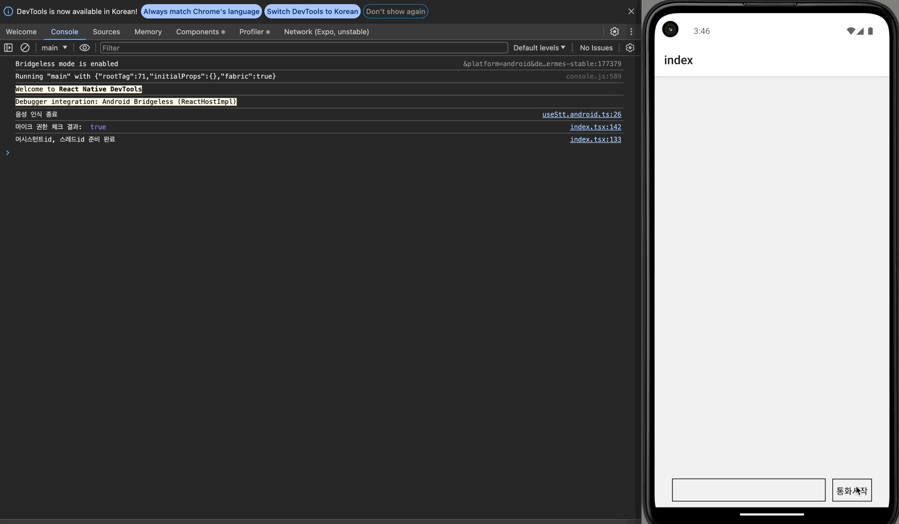Switch to the Memory tab
This screenshot has height=524, width=899.
click(148, 32)
